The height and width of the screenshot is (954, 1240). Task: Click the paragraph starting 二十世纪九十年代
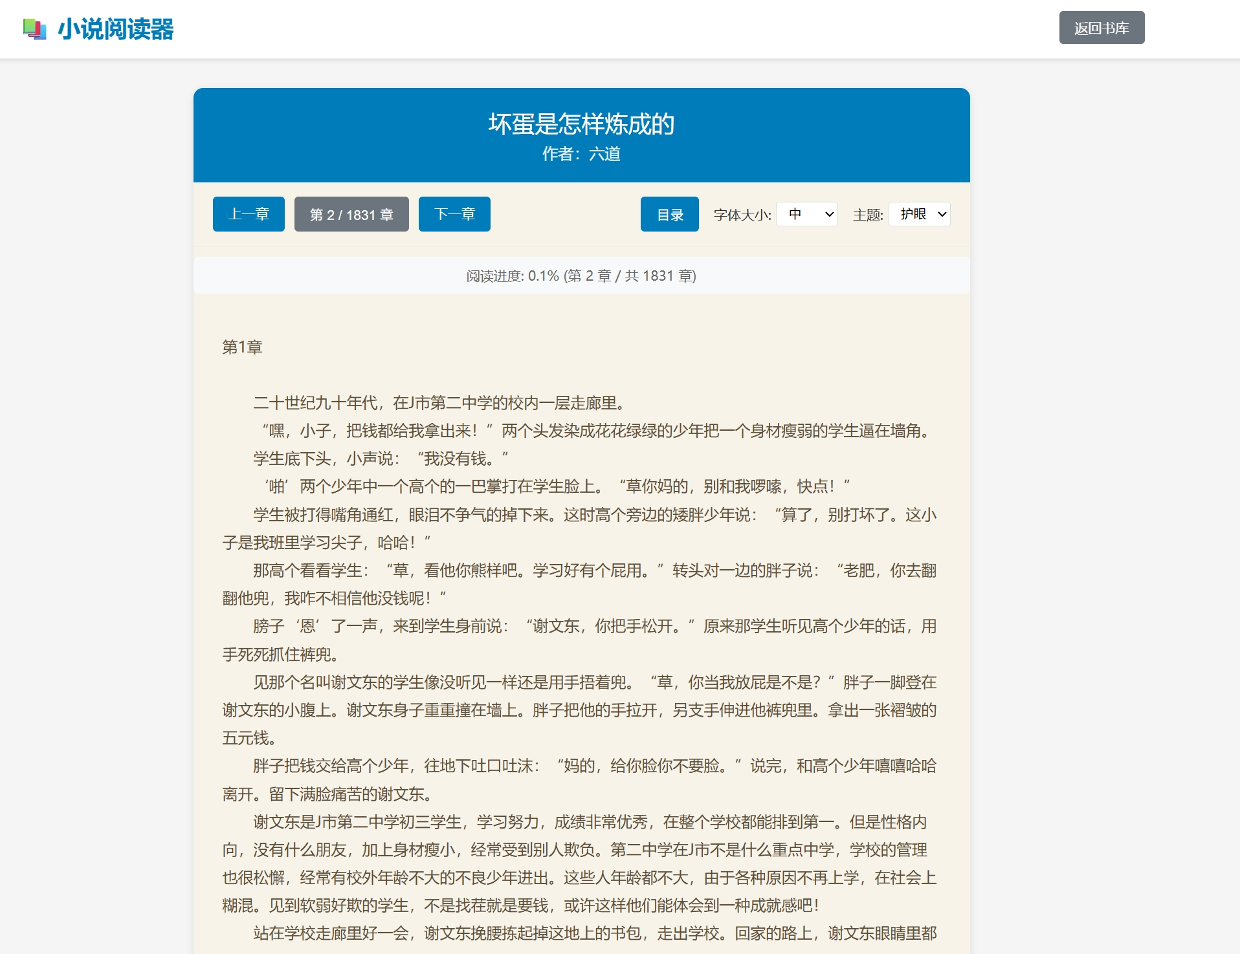440,403
